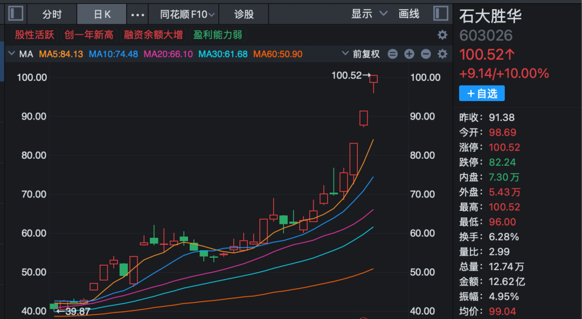Click the 盈利能力弱 tag
This screenshot has height=319, width=582.
[x=218, y=35]
